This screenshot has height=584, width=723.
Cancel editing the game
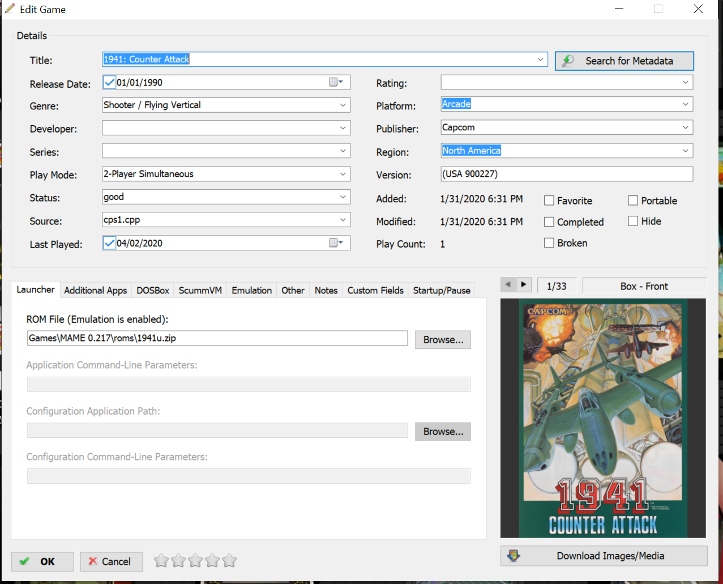112,561
